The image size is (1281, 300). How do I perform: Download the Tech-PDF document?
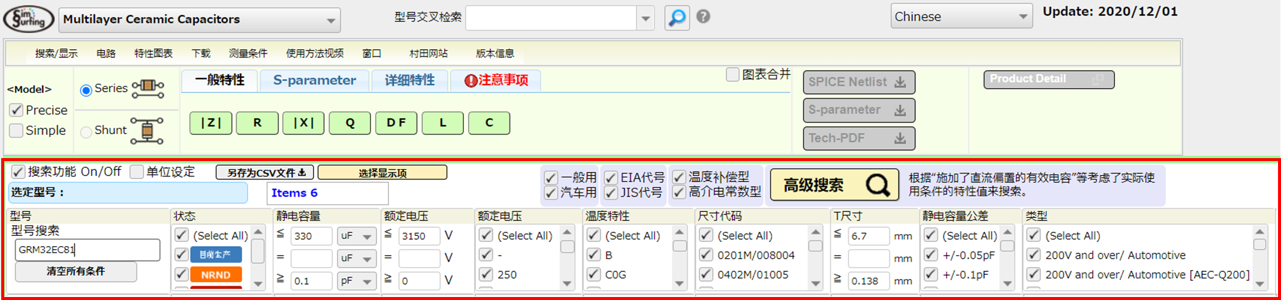pyautogui.click(x=858, y=138)
